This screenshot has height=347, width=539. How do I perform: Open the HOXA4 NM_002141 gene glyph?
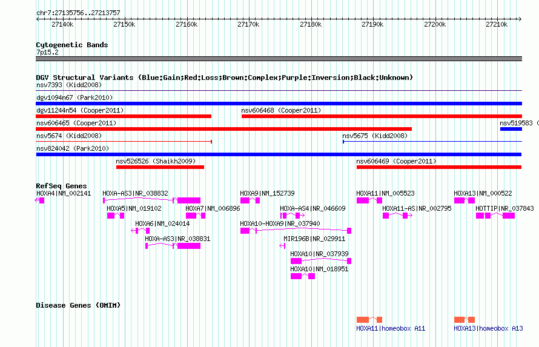tap(39, 200)
